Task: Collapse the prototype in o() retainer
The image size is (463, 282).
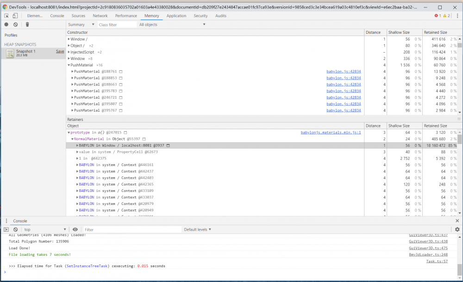Action: (69, 132)
